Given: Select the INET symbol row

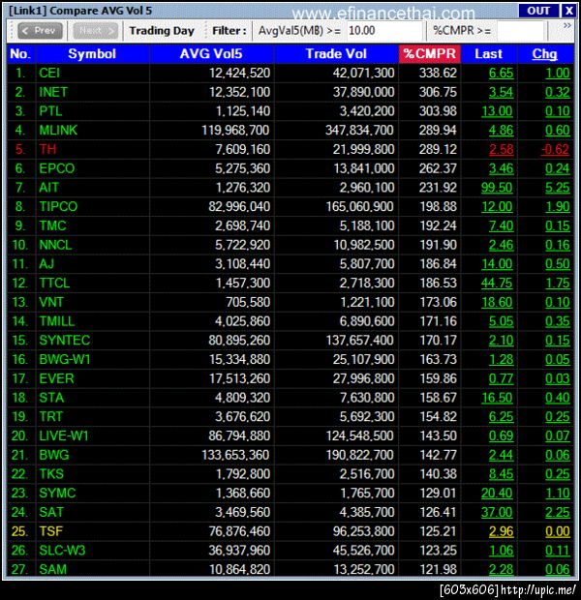Looking at the screenshot, I should click(x=290, y=92).
